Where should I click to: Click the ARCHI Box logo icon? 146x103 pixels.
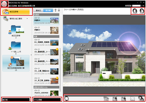tap(5, 4)
